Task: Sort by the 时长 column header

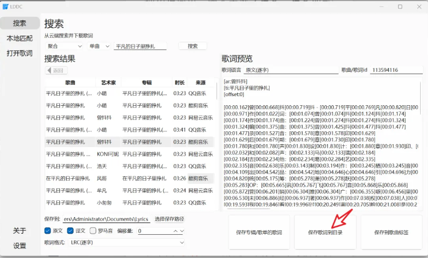Action: point(180,83)
